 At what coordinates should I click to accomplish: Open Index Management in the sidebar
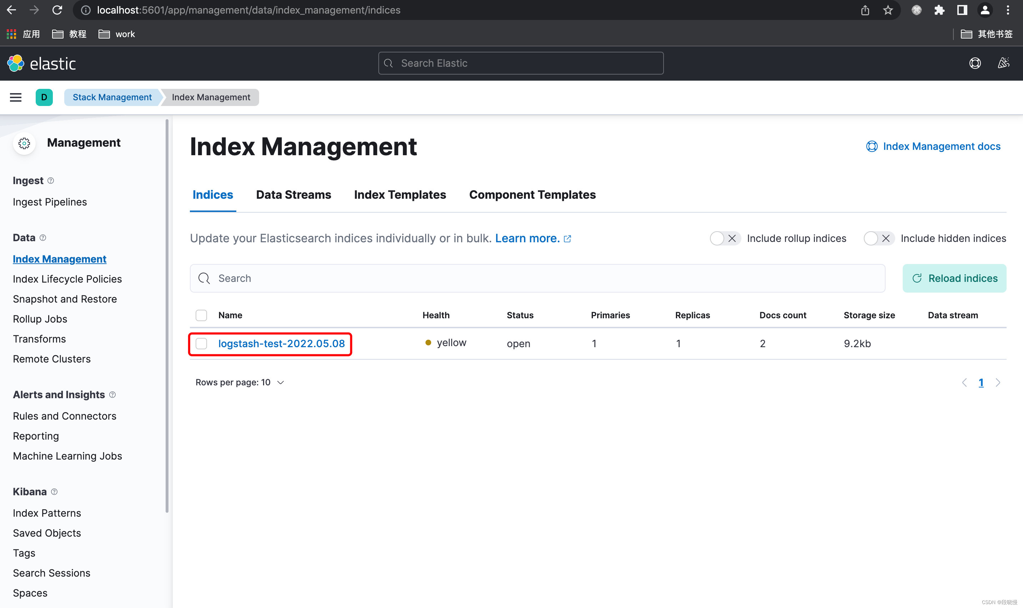pyautogui.click(x=59, y=259)
